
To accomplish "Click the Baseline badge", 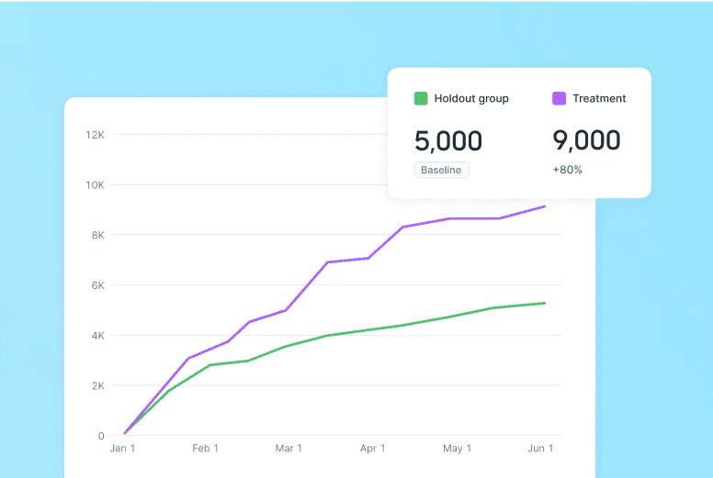I will (x=442, y=170).
